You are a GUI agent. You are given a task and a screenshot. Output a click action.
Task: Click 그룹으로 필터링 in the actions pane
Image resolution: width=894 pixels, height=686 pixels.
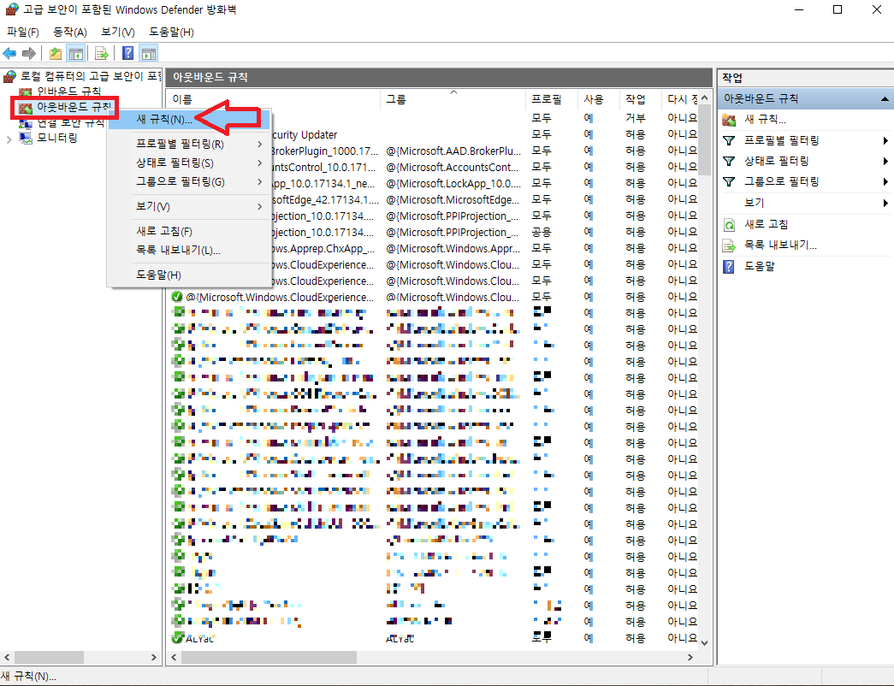(782, 181)
